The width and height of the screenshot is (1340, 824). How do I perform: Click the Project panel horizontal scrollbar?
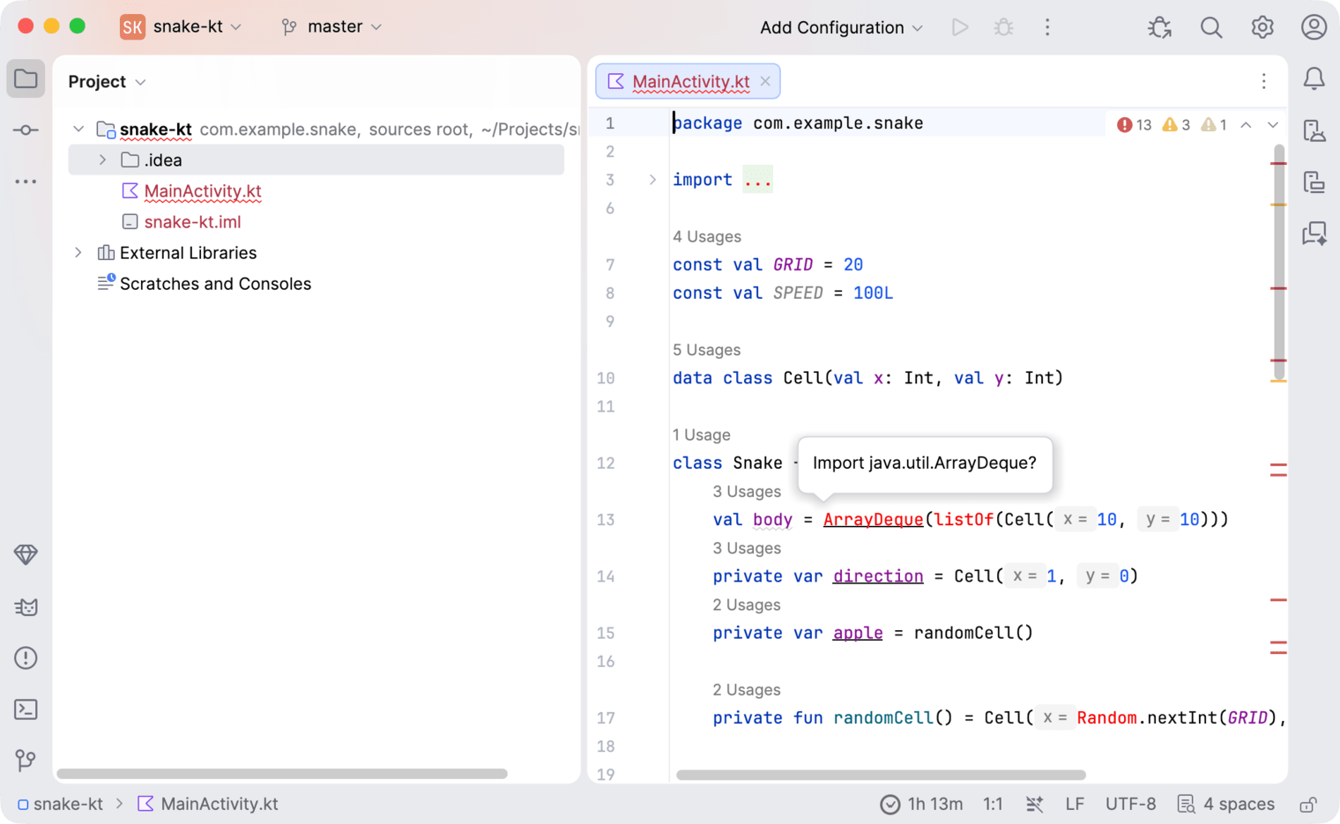coord(282,774)
